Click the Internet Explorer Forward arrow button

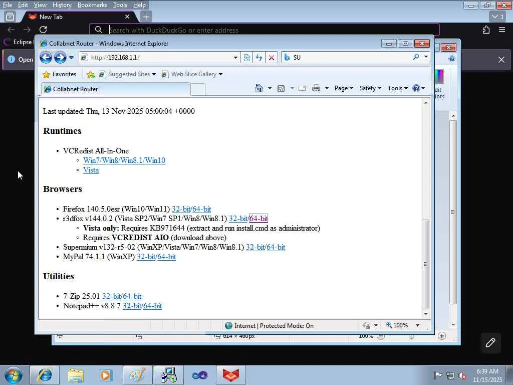coord(60,58)
